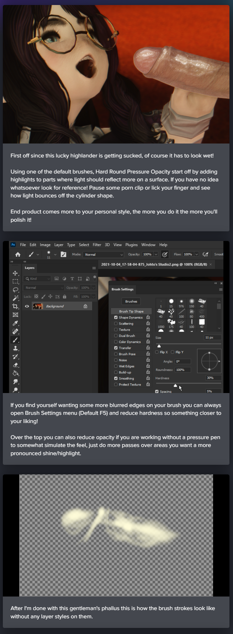Viewport: 233px width, 634px height.
Task: Click the Hardness slider handle
Action: (x=175, y=386)
